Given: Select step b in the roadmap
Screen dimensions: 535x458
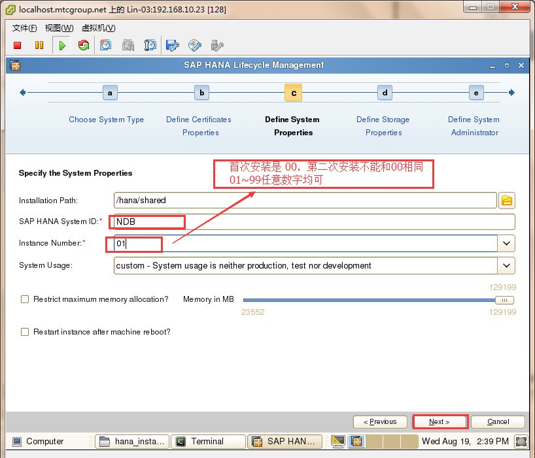Looking at the screenshot, I should point(201,93).
